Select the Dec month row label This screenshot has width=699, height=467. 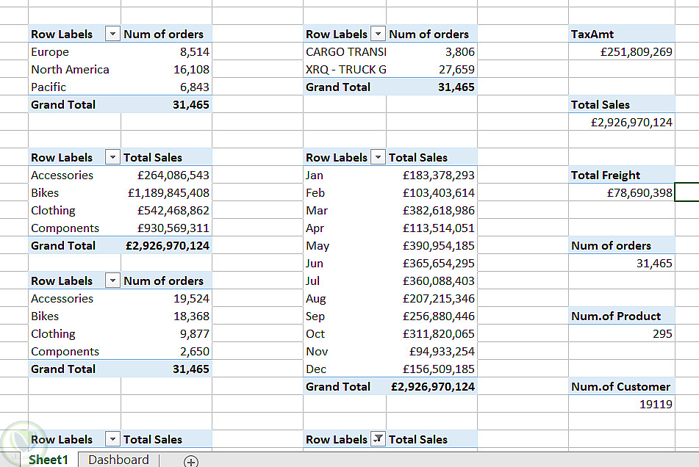[x=316, y=369]
